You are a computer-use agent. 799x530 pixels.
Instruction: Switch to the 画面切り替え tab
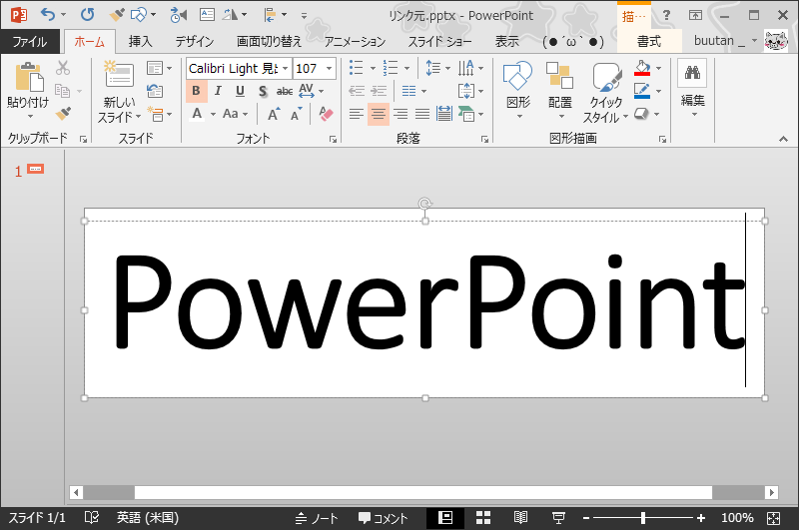[269, 41]
